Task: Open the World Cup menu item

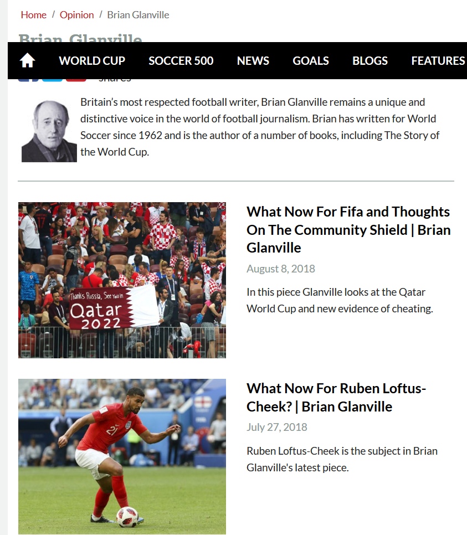Action: coord(92,61)
